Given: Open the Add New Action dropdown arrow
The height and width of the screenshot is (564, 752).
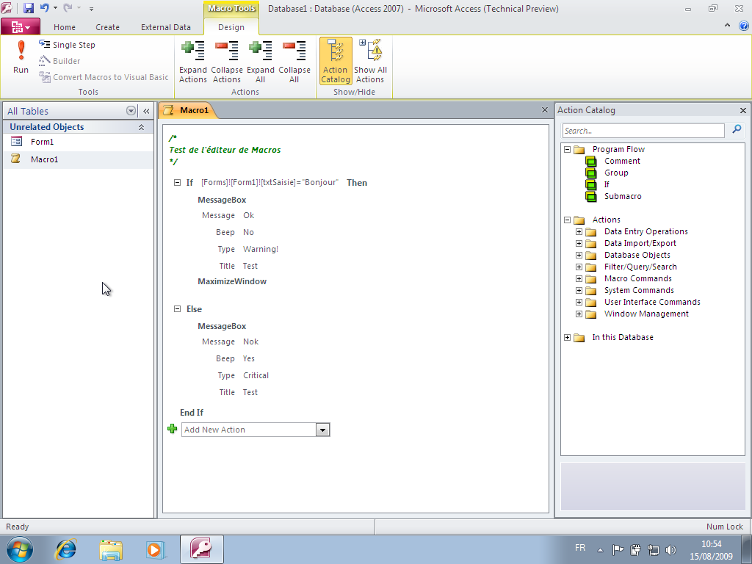Looking at the screenshot, I should tap(323, 430).
